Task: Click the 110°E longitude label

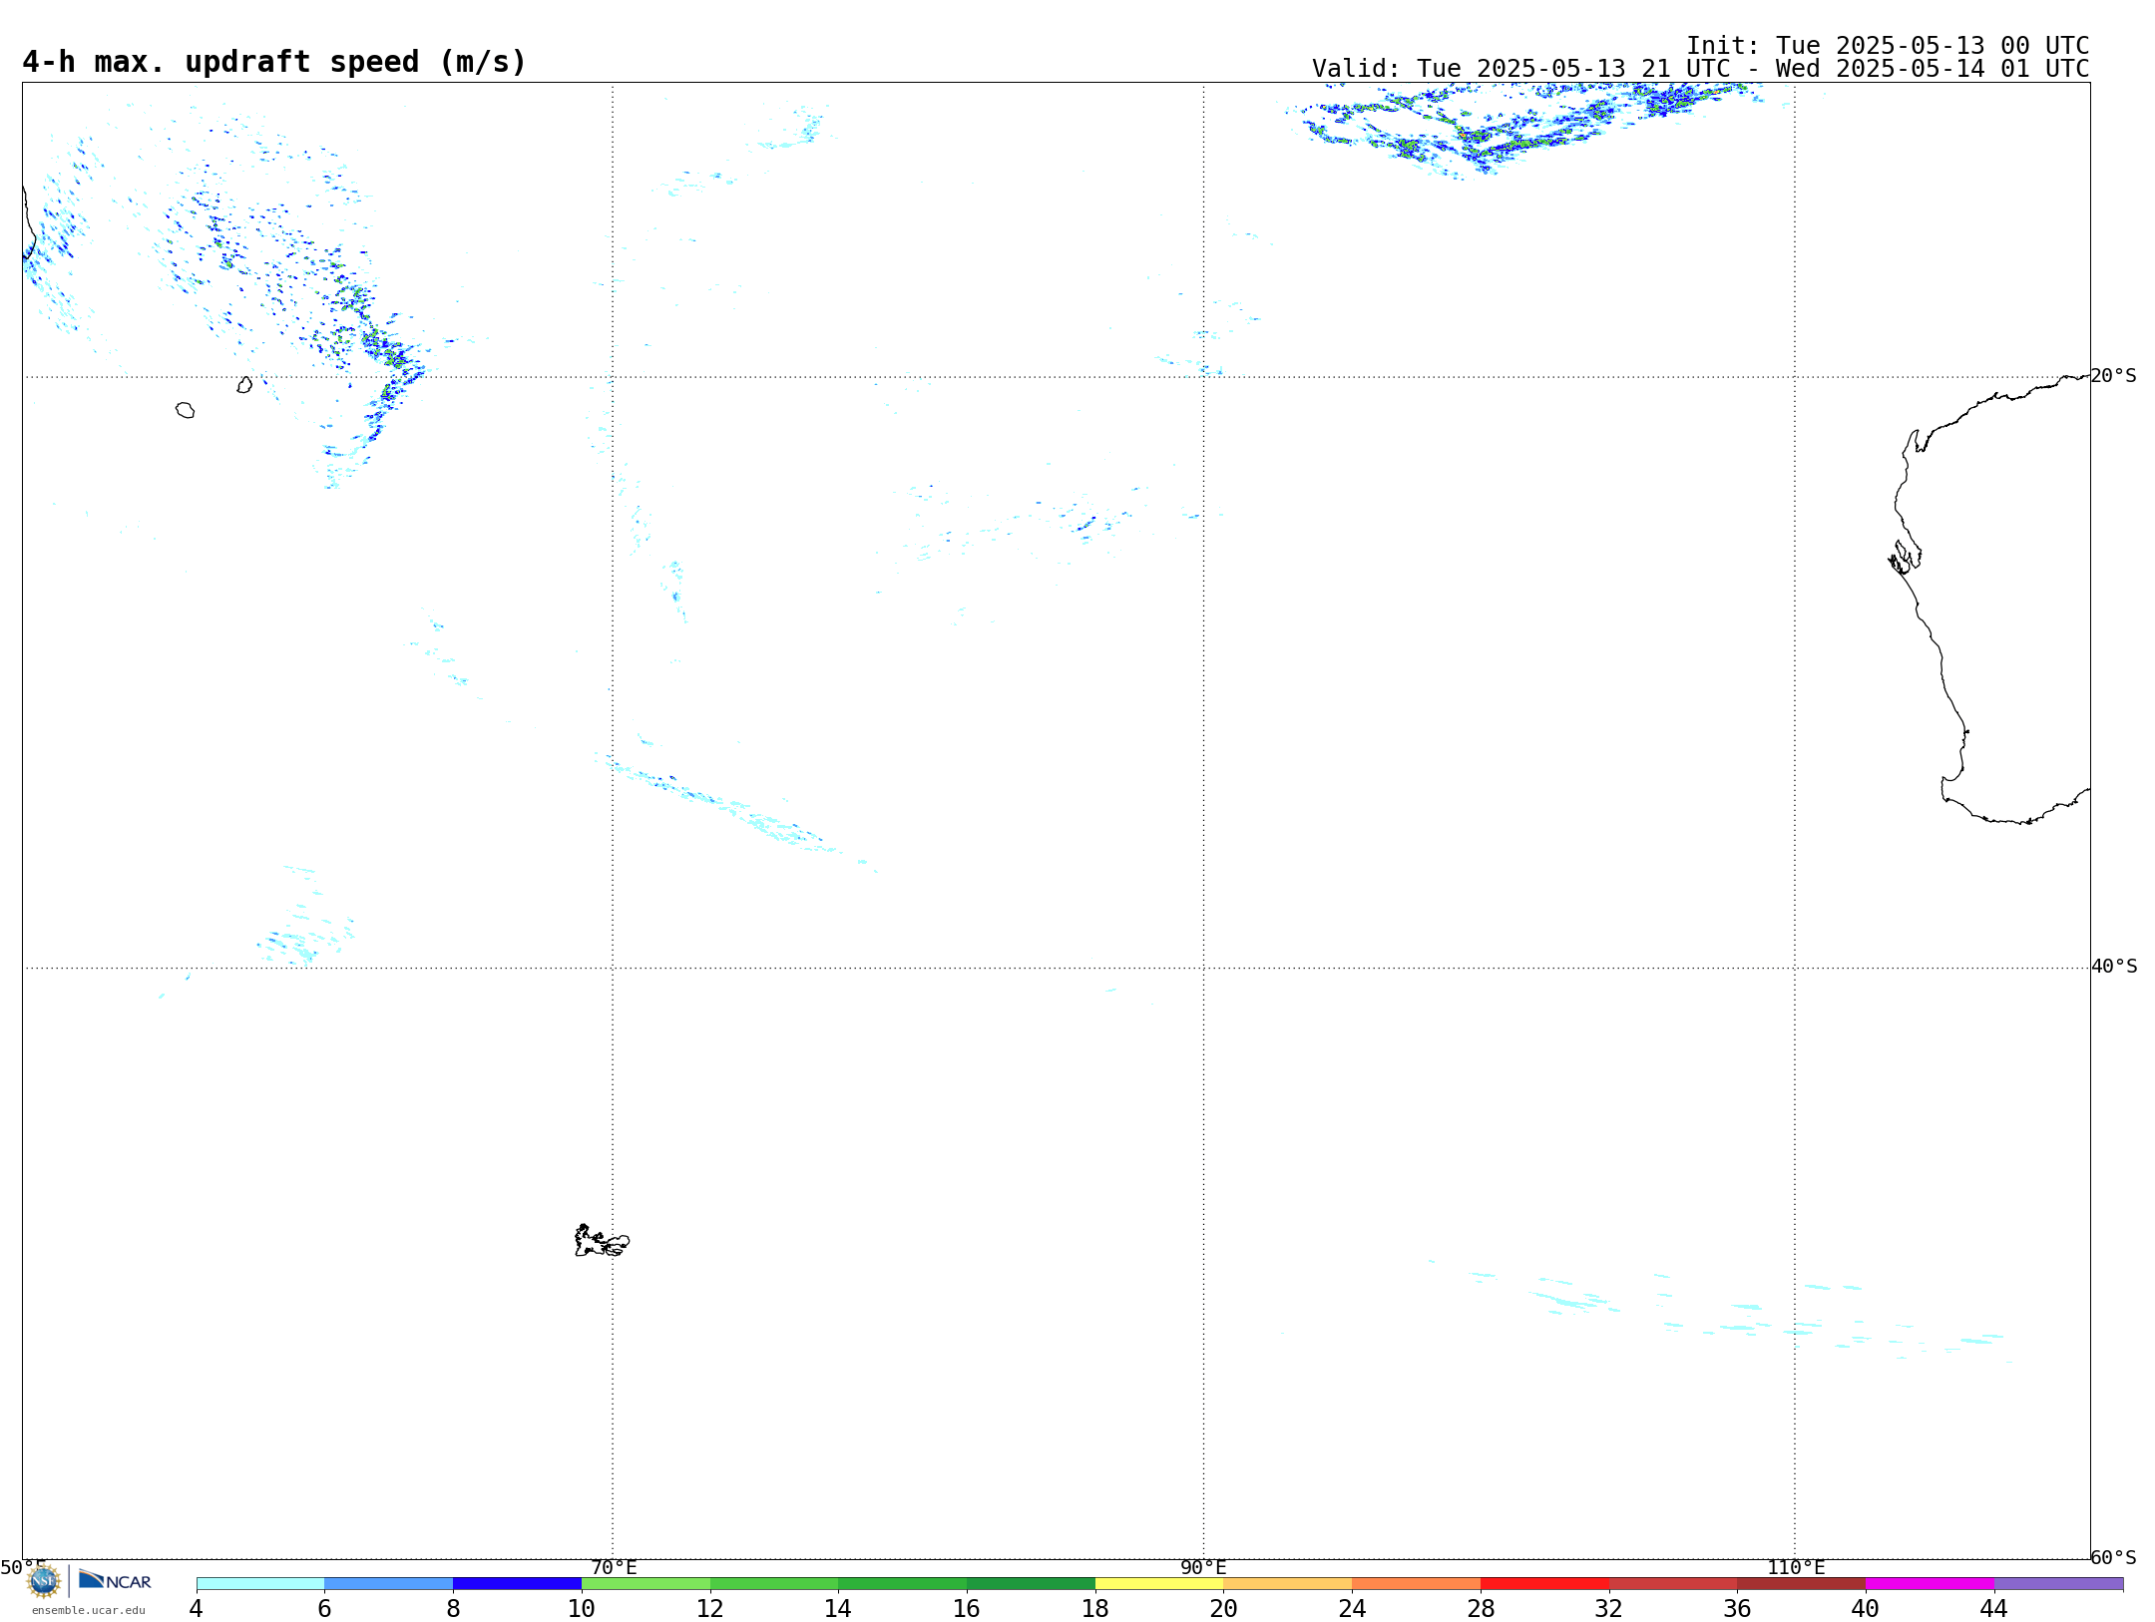Action: tap(1796, 1568)
